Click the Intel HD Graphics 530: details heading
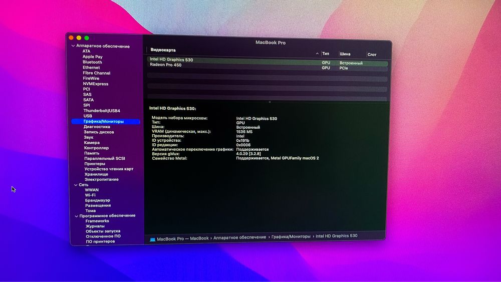The width and height of the screenshot is (501, 282). pos(172,109)
